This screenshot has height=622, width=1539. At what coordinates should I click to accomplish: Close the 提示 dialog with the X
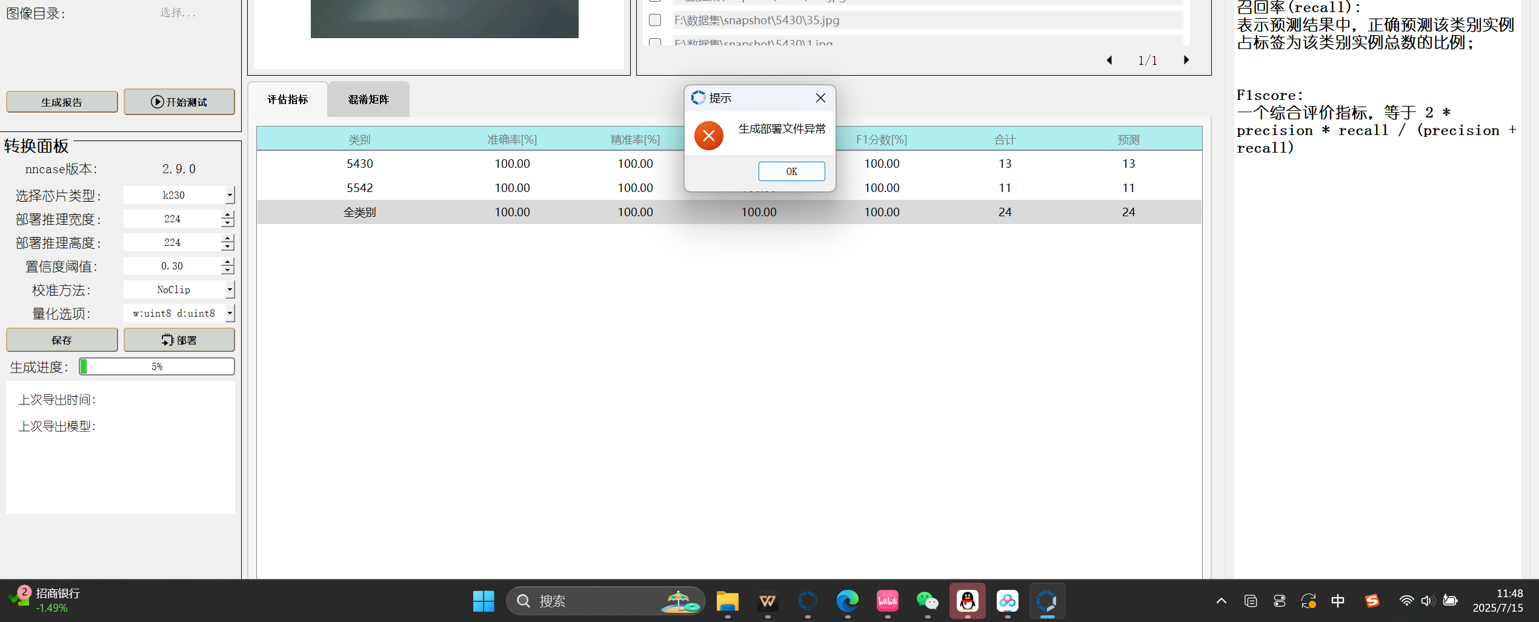point(820,98)
